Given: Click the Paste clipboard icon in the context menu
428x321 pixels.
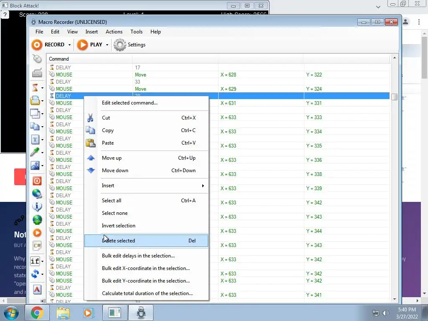Looking at the screenshot, I should [90, 143].
